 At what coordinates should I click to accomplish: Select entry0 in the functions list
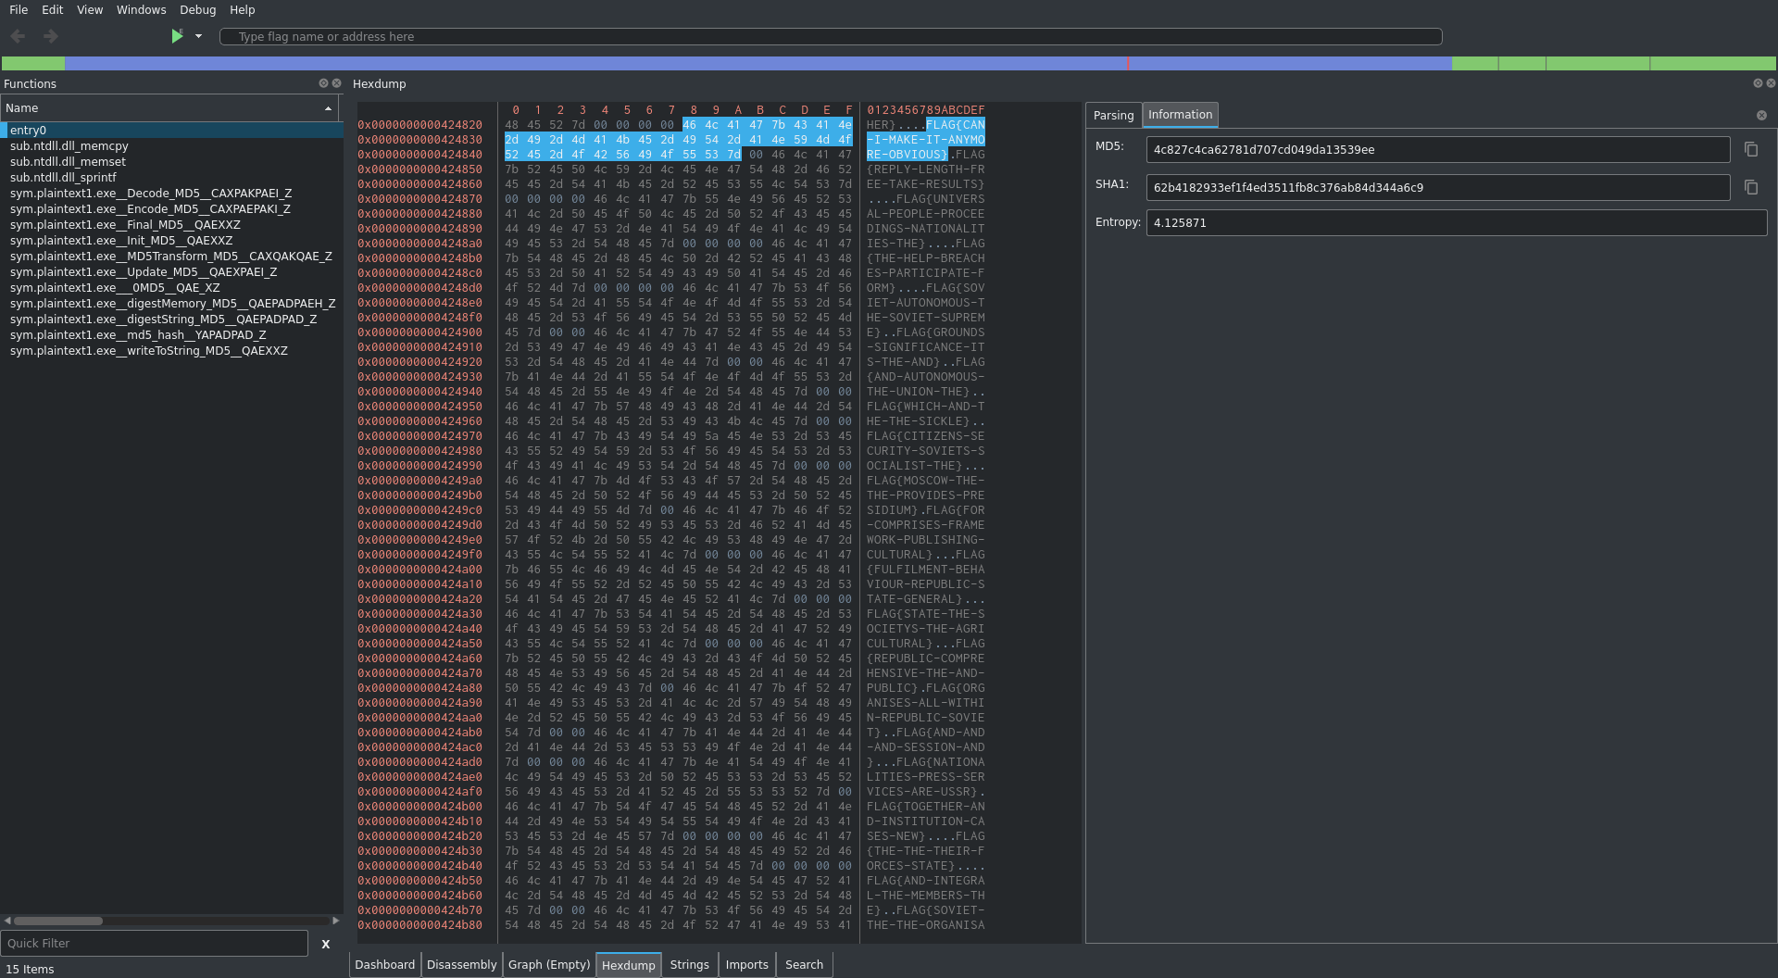coord(171,131)
